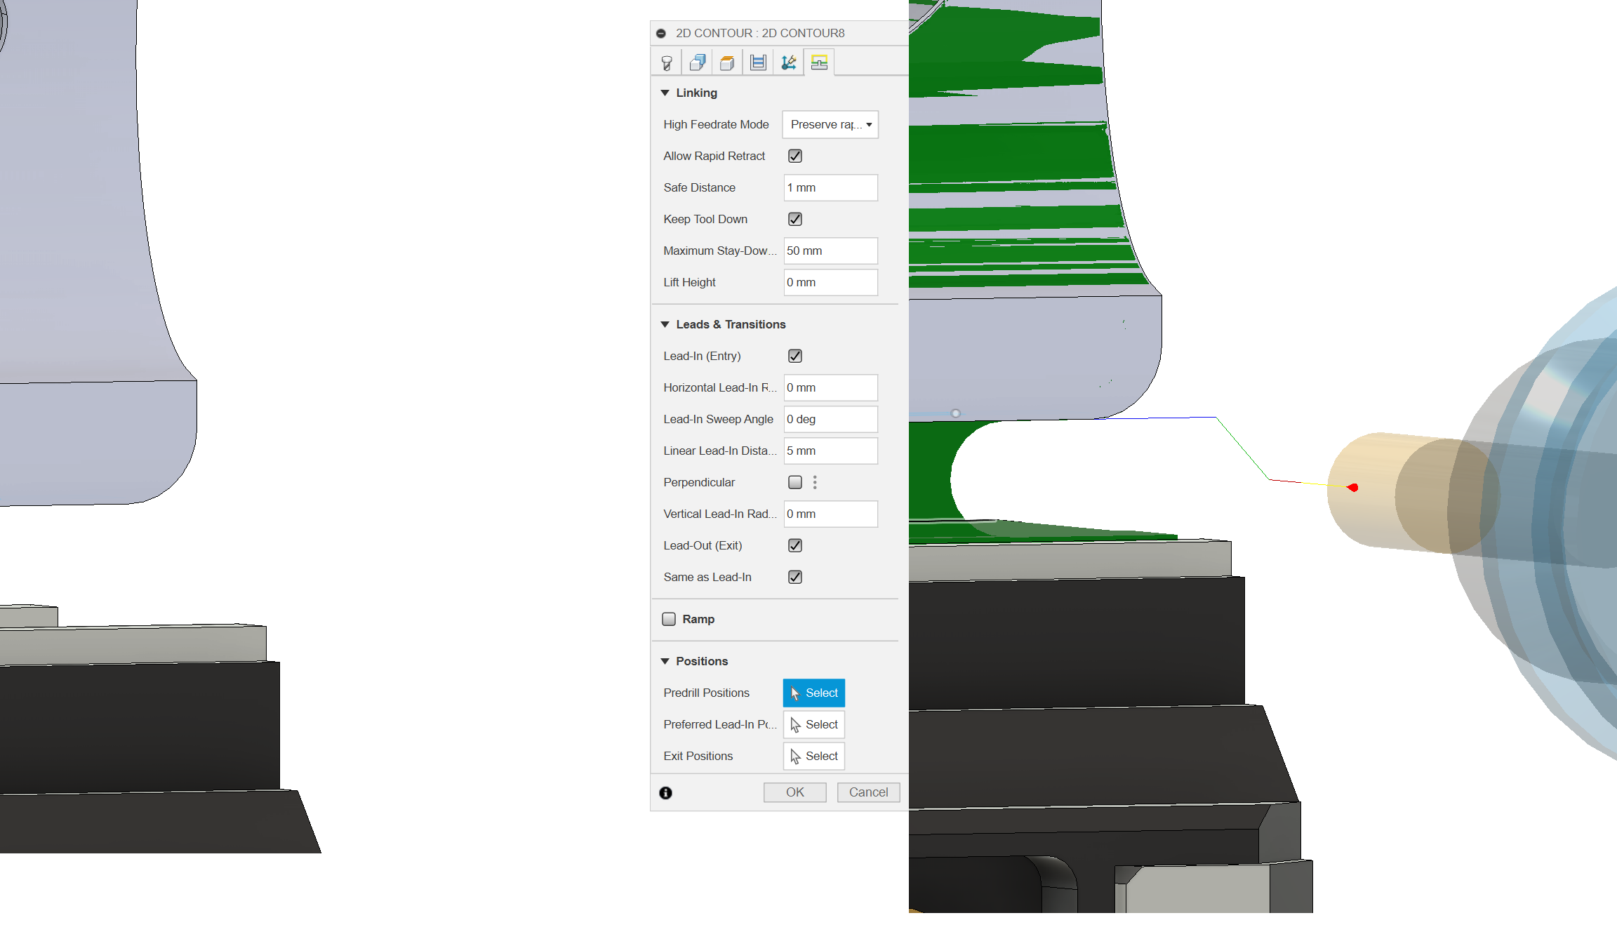Open the High Feedrate Mode dropdown
Viewport: 1617px width, 939px height.
click(830, 124)
